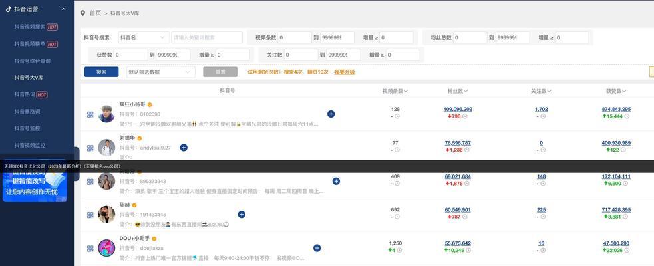Collapse the 抖音运营 sidebar section
654x266 pixels.
[x=63, y=9]
